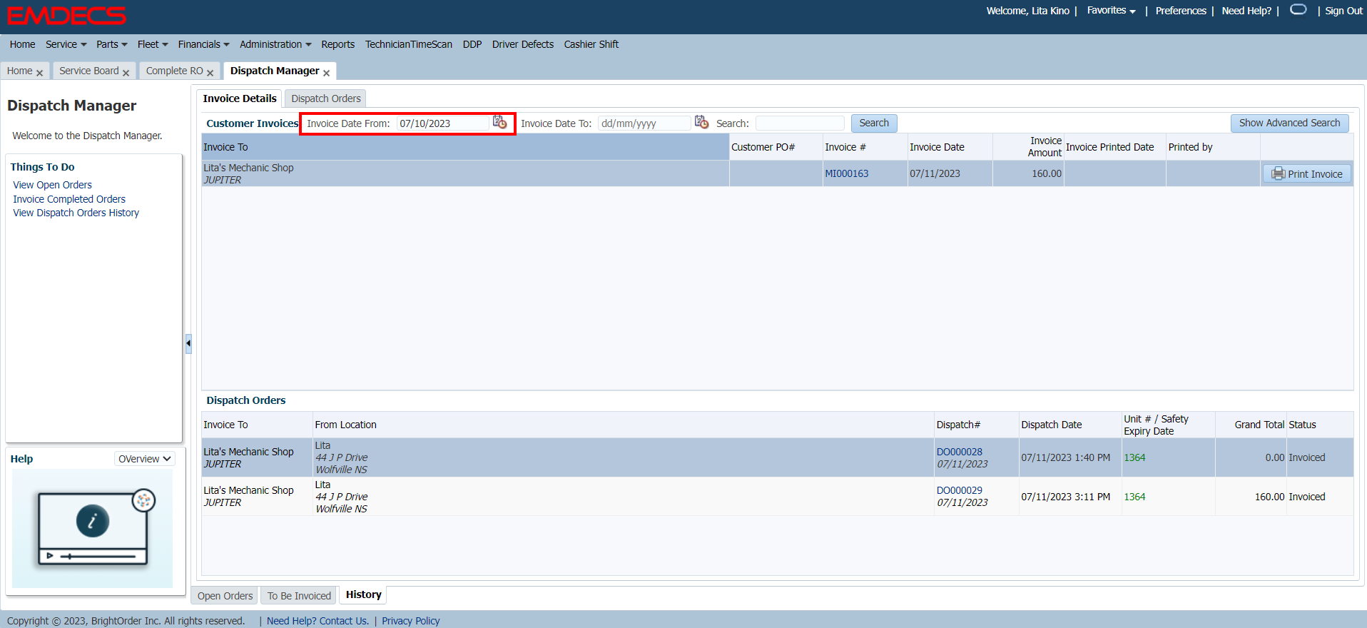1367x628 pixels.
Task: Open calendar picker for Invoice Date From
Action: click(x=499, y=123)
